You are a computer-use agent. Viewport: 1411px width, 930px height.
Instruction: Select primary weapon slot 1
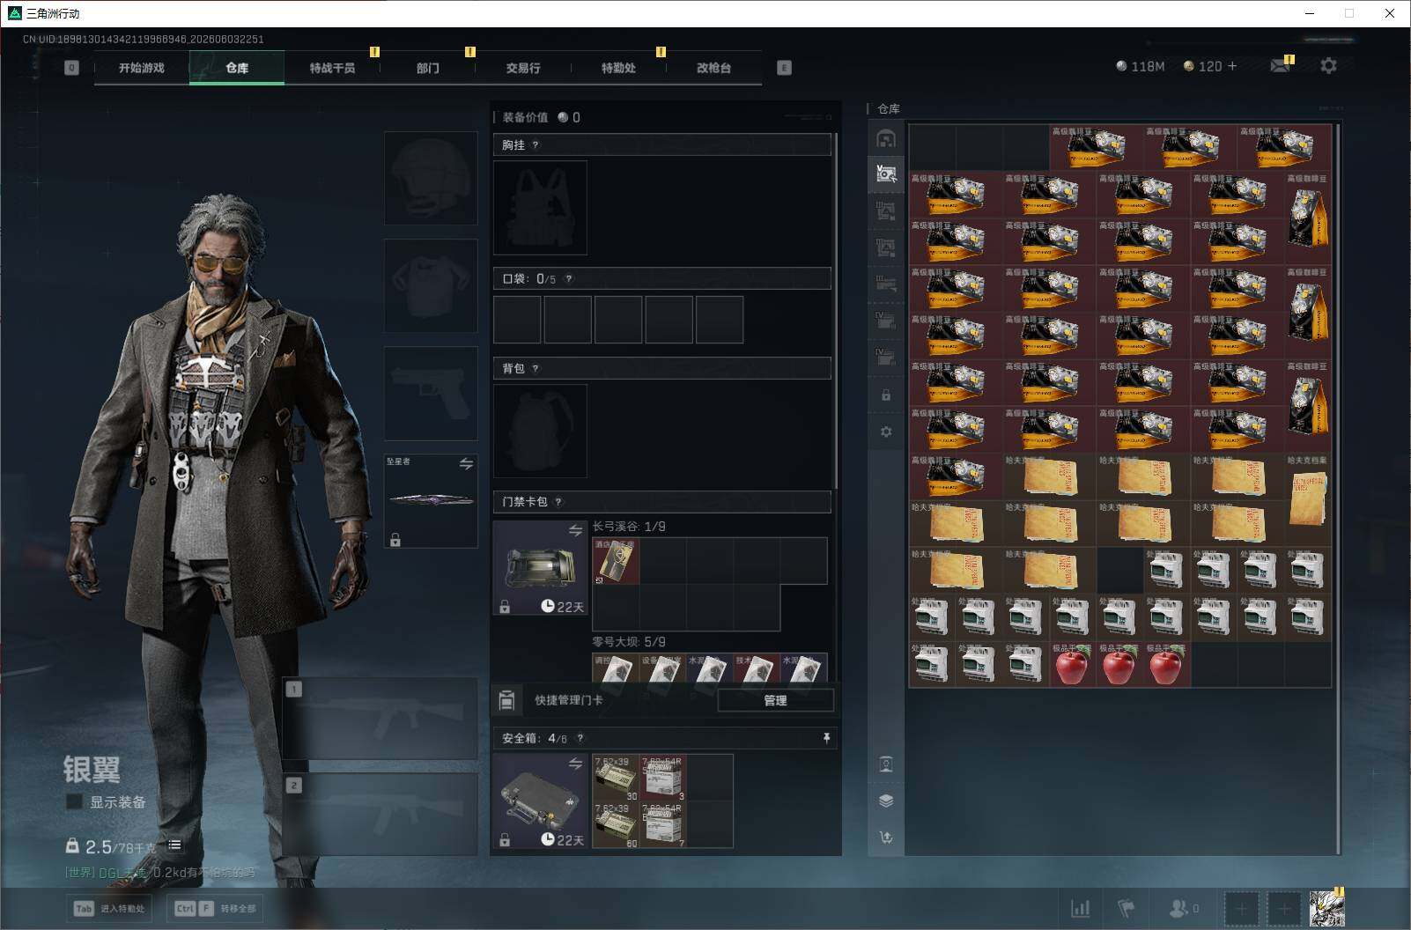tap(380, 719)
